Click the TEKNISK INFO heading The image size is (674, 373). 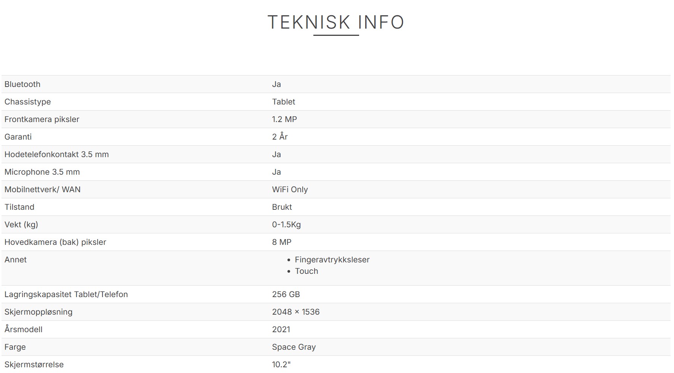coord(335,23)
